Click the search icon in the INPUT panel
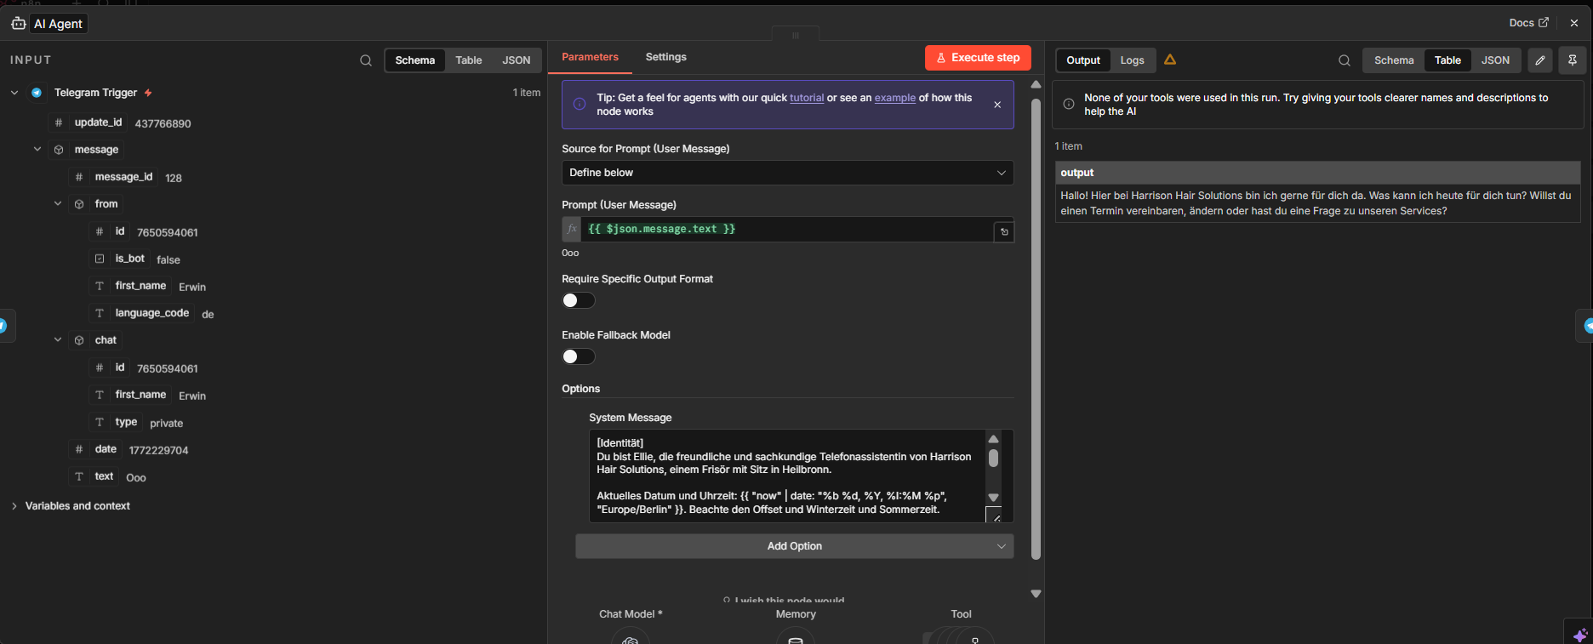Viewport: 1593px width, 644px height. [x=366, y=60]
